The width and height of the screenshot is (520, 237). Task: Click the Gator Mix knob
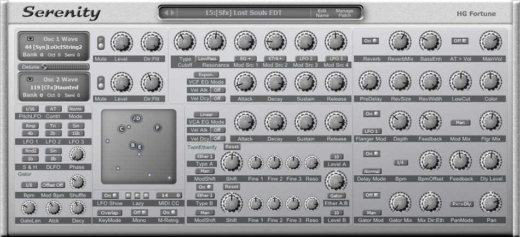pos(400,203)
